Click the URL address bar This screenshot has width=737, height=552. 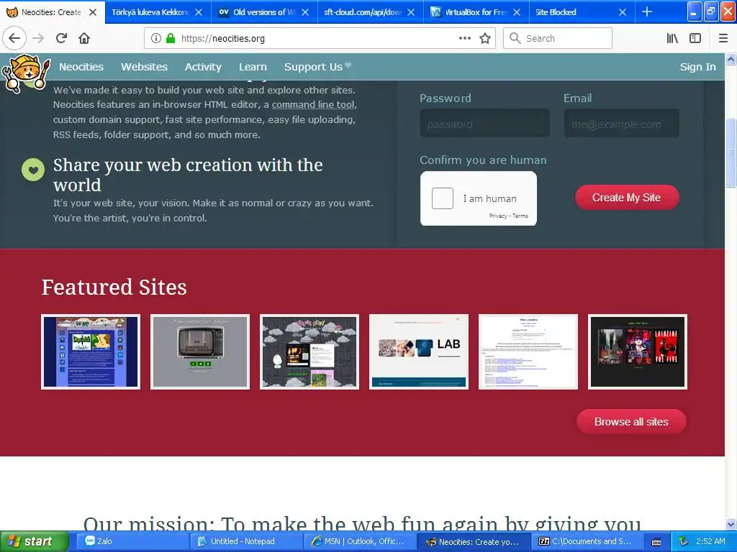[x=320, y=38]
